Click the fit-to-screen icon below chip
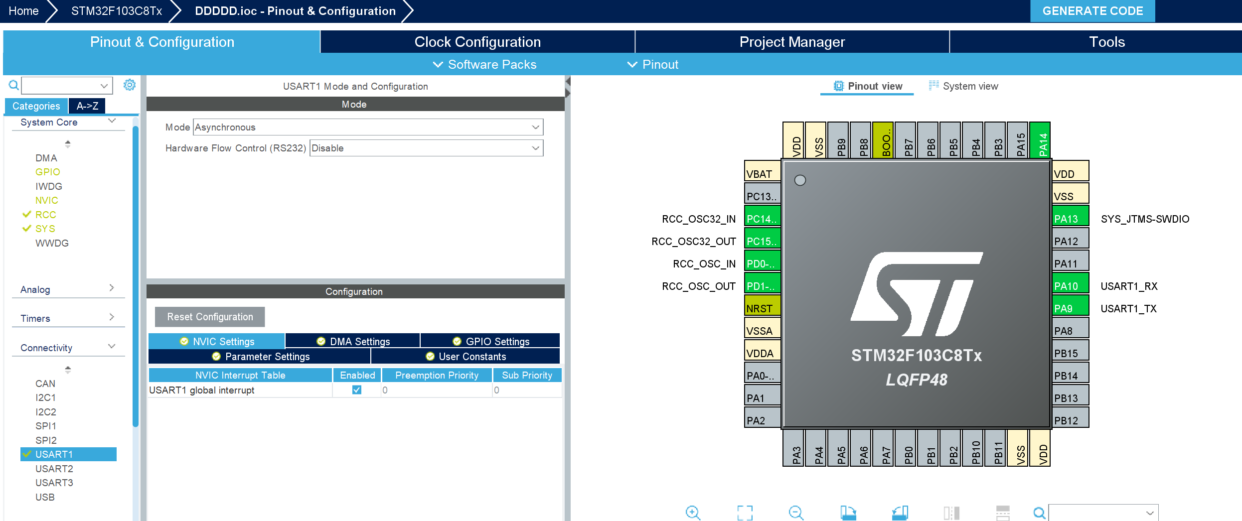The image size is (1242, 521). [x=745, y=513]
